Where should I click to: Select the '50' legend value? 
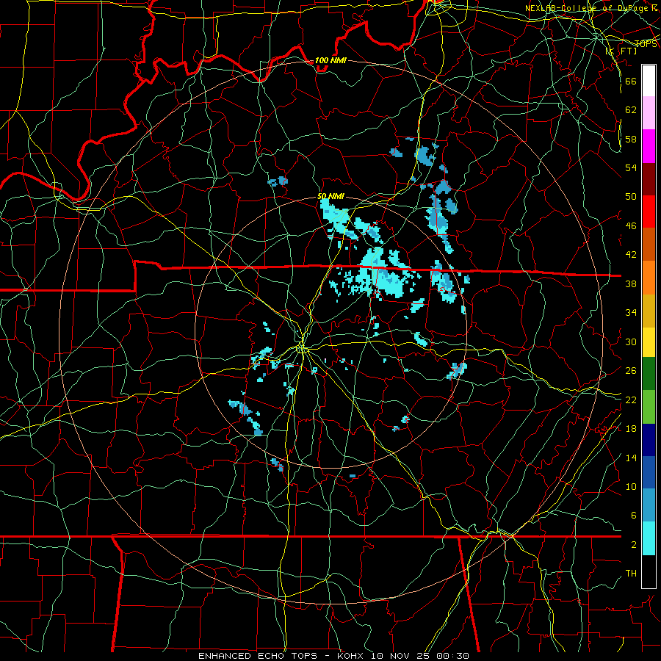coord(631,196)
